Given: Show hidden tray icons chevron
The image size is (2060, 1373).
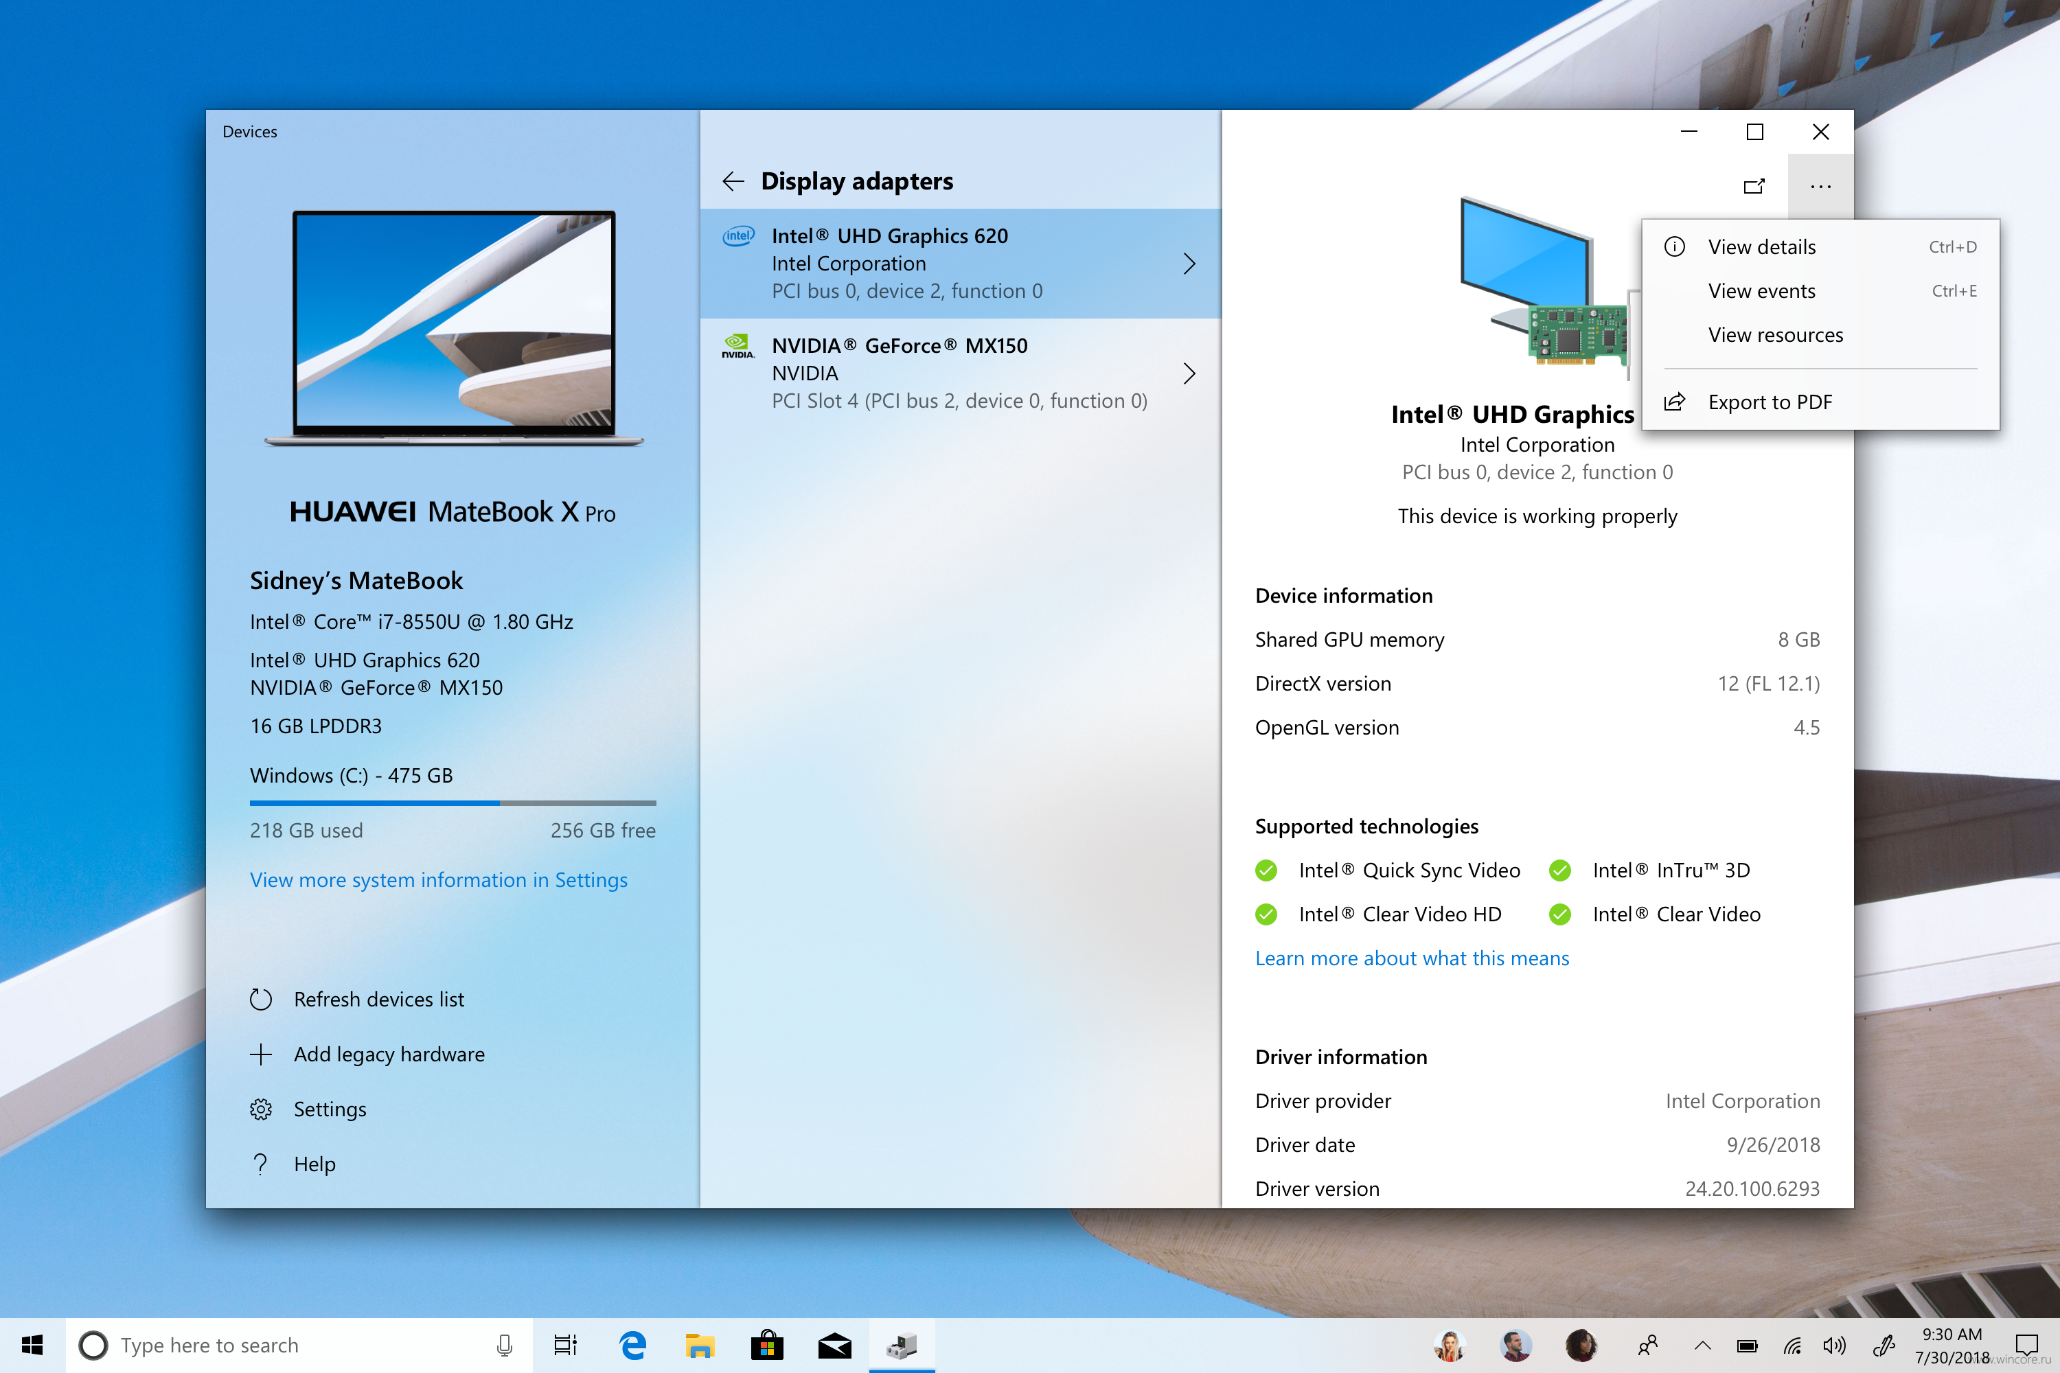Looking at the screenshot, I should point(1703,1345).
